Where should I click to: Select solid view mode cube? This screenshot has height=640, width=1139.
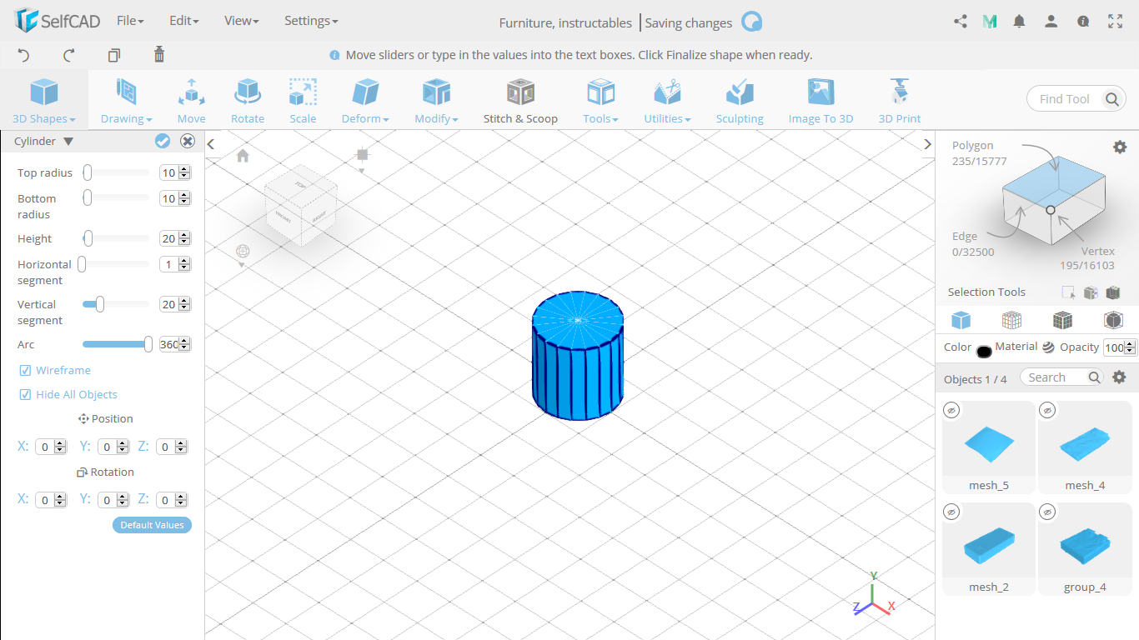pos(961,320)
